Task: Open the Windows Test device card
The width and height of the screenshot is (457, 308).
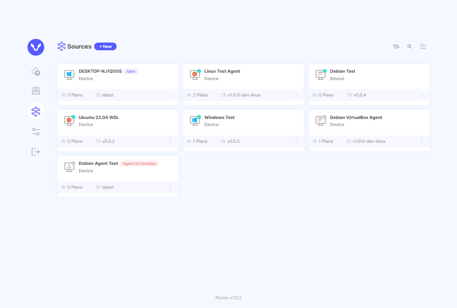Action: 243,121
